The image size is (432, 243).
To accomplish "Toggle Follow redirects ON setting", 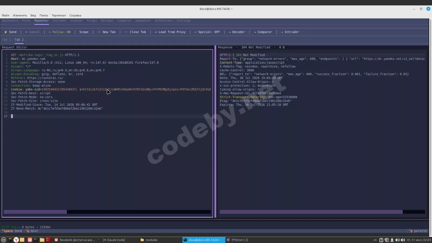I will 59,32.
